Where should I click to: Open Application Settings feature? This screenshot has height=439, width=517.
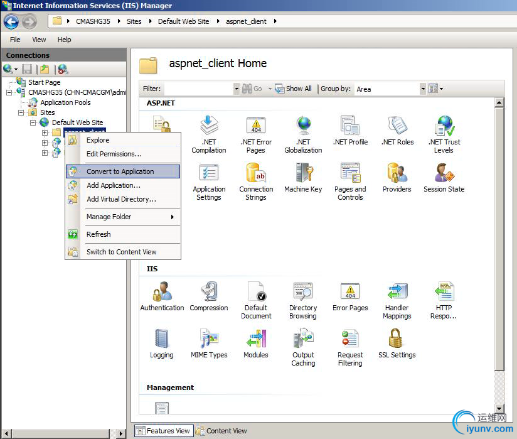pos(209,182)
